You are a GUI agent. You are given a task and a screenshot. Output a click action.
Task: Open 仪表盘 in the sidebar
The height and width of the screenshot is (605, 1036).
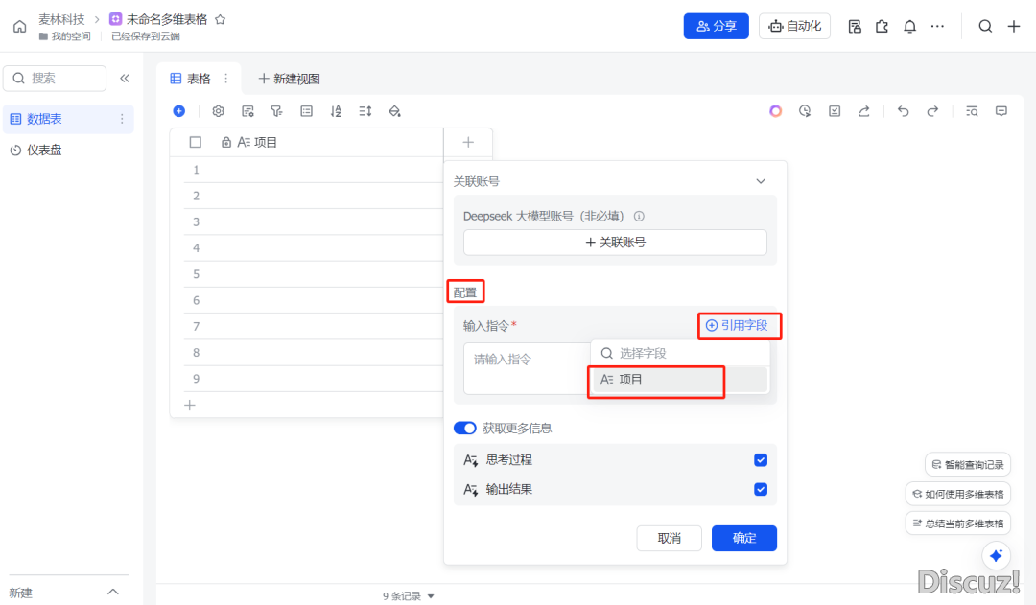pyautogui.click(x=43, y=150)
